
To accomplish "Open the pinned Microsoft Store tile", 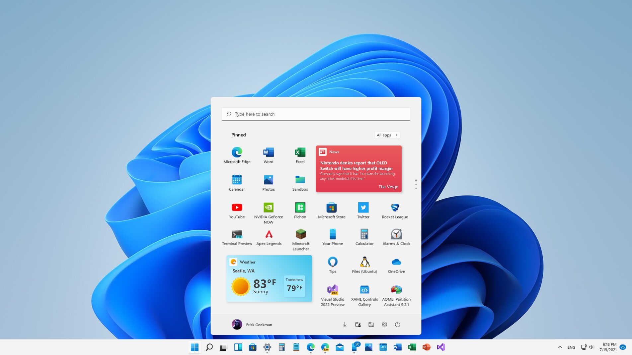I will (x=332, y=210).
